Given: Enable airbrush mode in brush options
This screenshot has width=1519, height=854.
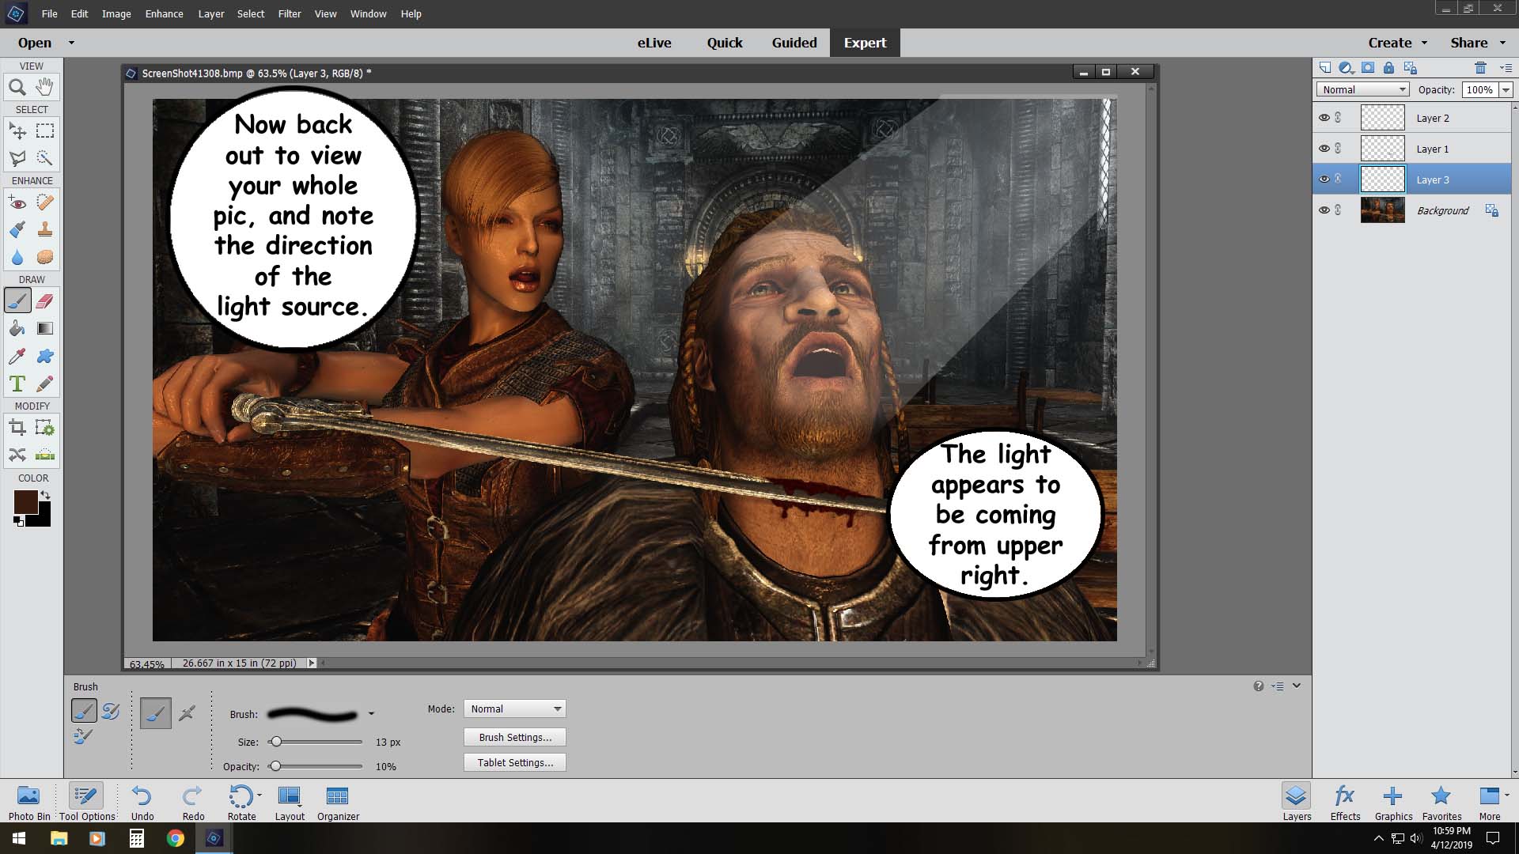Looking at the screenshot, I should click(x=187, y=713).
